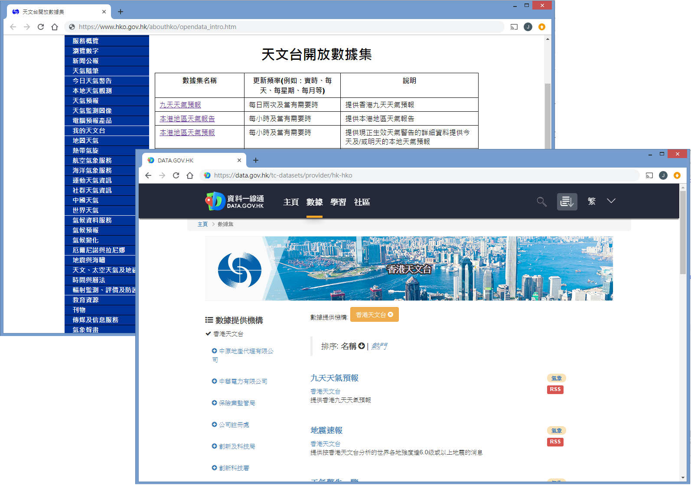The width and height of the screenshot is (691, 485).
Task: Close the 天文台開放數據集 tab
Action: [104, 12]
